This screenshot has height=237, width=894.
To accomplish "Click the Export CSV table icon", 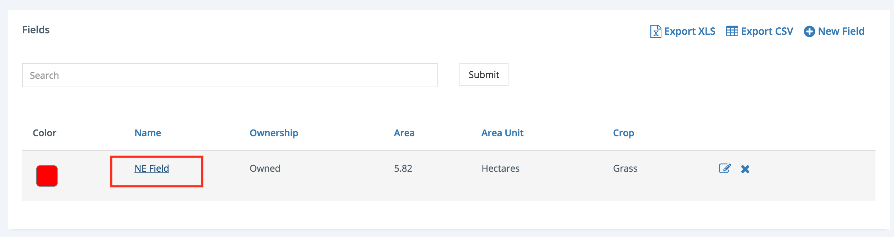I will [x=732, y=31].
